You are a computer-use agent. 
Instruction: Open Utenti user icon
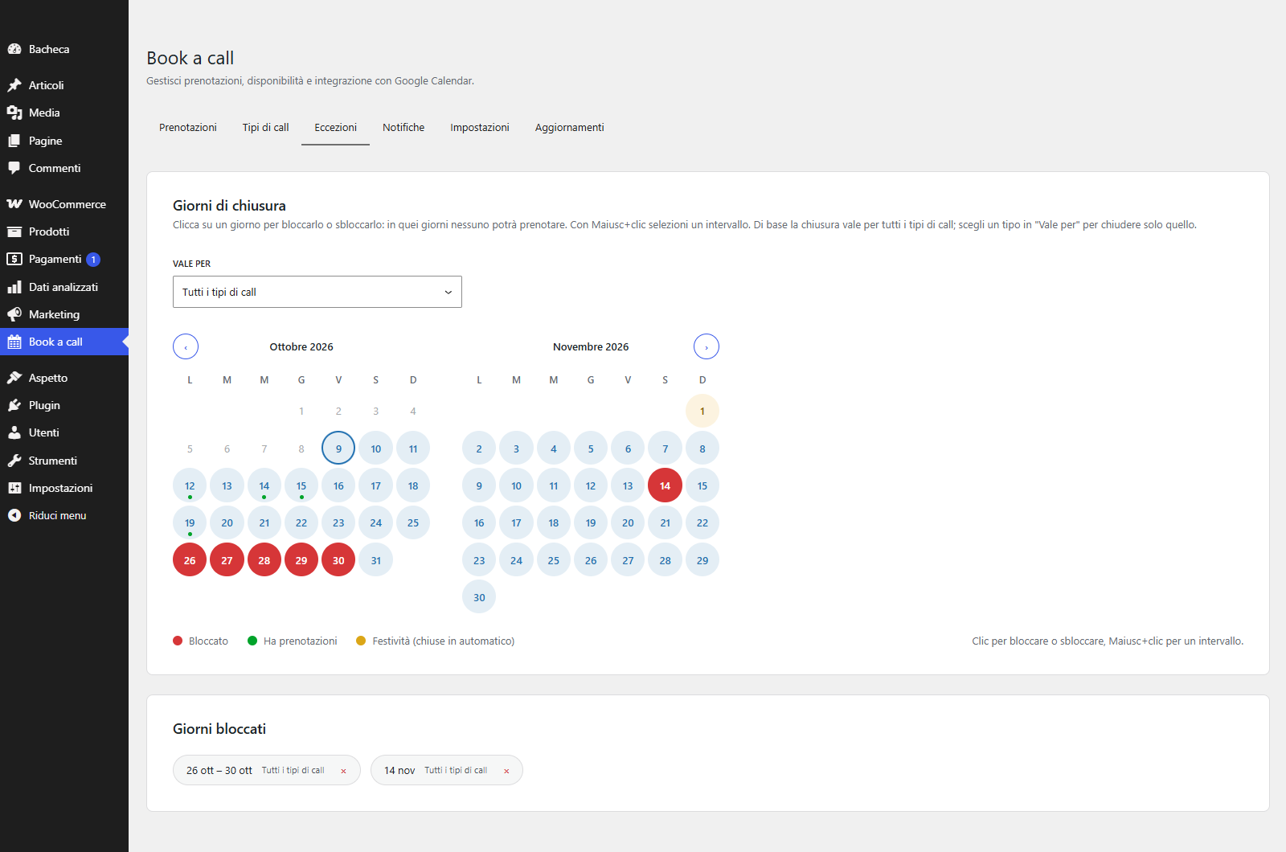pyautogui.click(x=14, y=432)
